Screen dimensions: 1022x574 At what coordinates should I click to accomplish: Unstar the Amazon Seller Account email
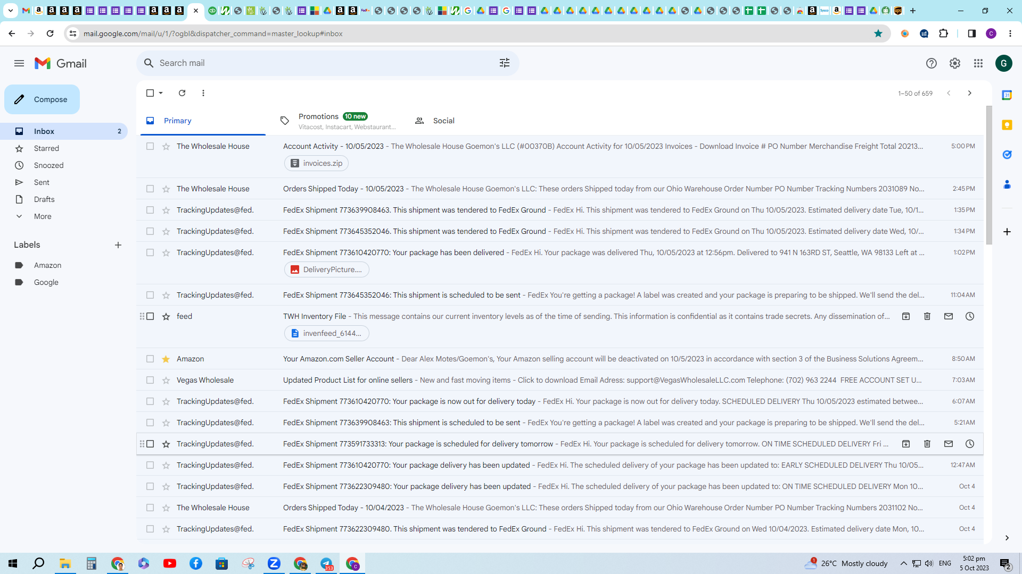point(166,359)
